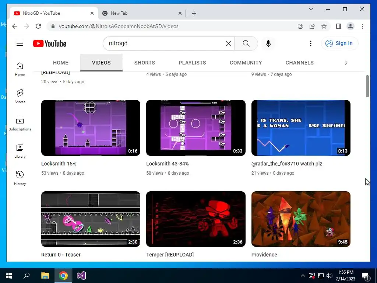The image size is (377, 283).
Task: Start voice search with the microphone icon
Action: pos(268,43)
